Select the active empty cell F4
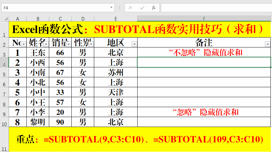This screenshot has width=272, height=152. click(x=204, y=62)
